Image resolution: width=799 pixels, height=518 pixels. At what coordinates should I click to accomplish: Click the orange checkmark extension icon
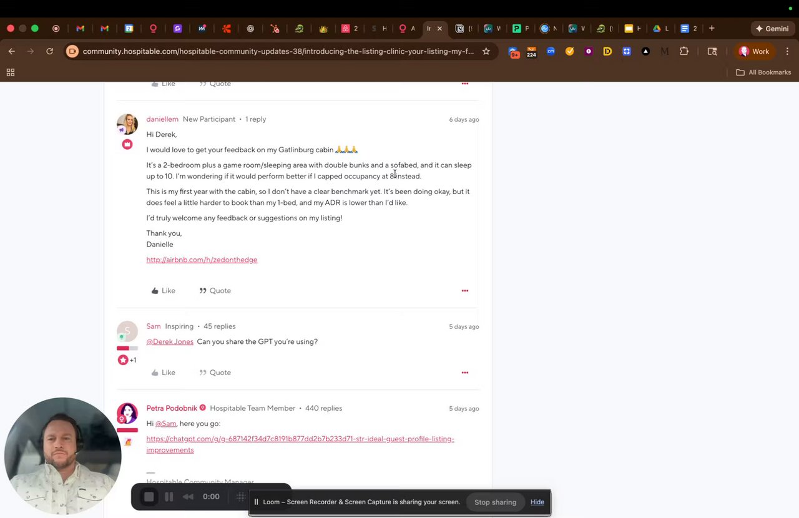point(569,51)
